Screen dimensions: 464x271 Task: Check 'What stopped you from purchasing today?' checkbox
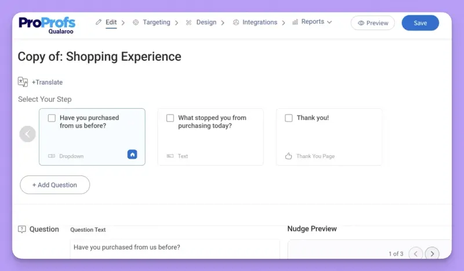(170, 118)
